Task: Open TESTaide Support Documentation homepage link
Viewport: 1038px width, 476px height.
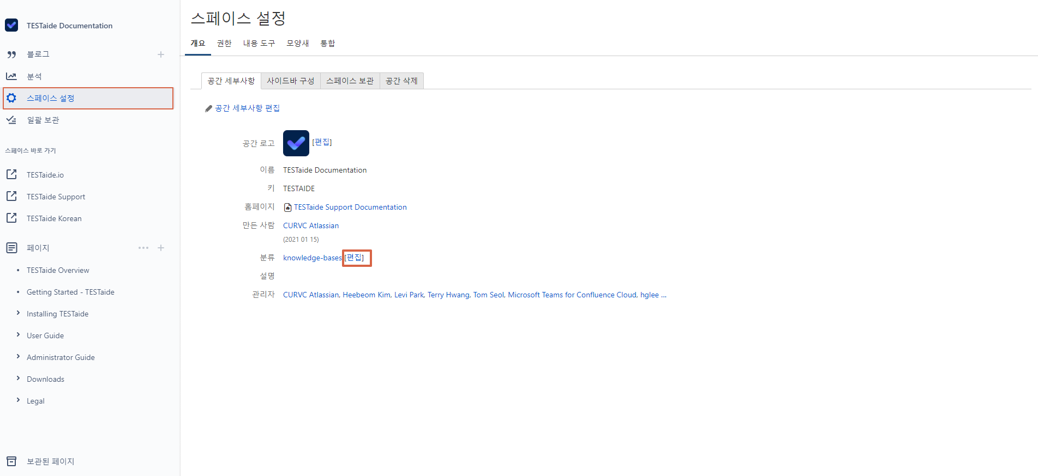Action: [350, 208]
